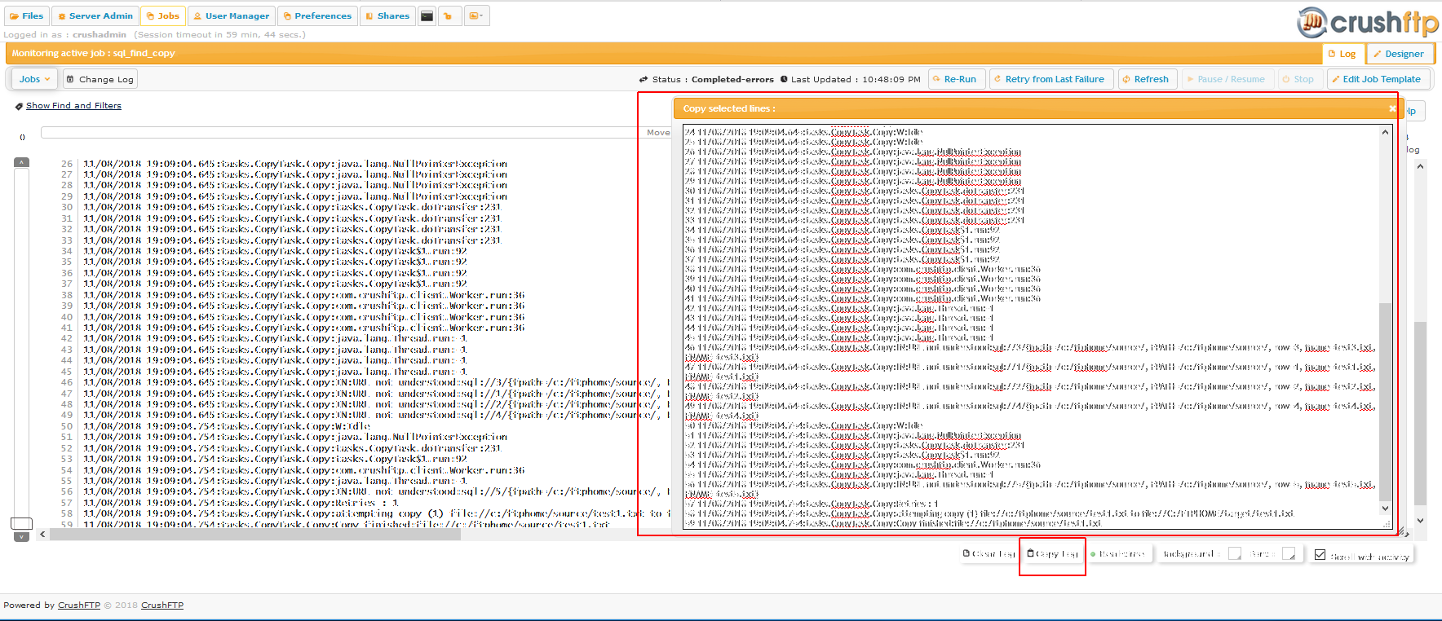
Task: Open the Show Find and Filters link
Action: 73,106
